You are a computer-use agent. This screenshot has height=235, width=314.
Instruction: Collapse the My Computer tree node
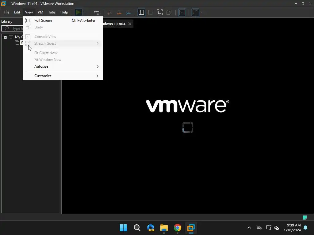tap(6, 37)
